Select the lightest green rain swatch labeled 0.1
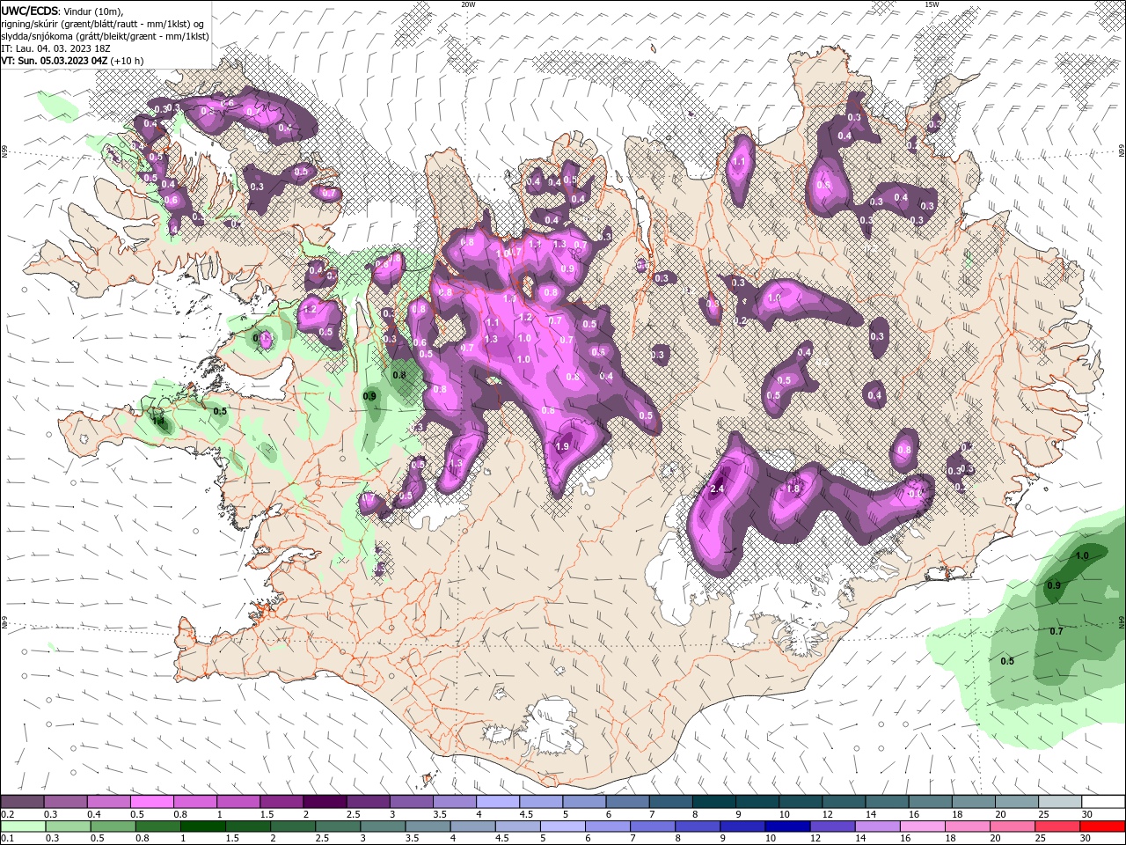 click(22, 827)
